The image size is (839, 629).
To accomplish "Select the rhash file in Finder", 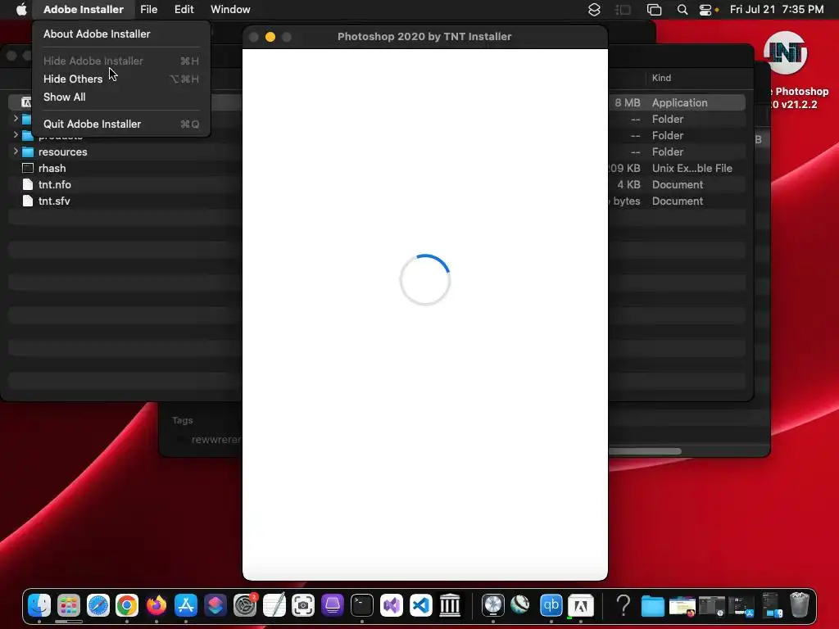I will click(x=52, y=168).
